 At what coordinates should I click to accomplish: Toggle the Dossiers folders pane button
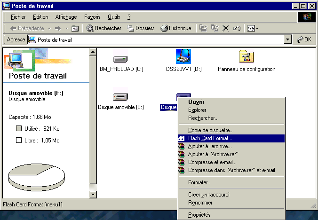[x=141, y=28]
